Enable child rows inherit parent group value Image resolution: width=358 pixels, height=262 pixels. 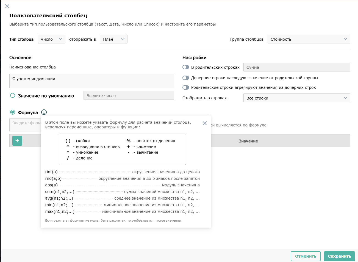click(x=186, y=78)
